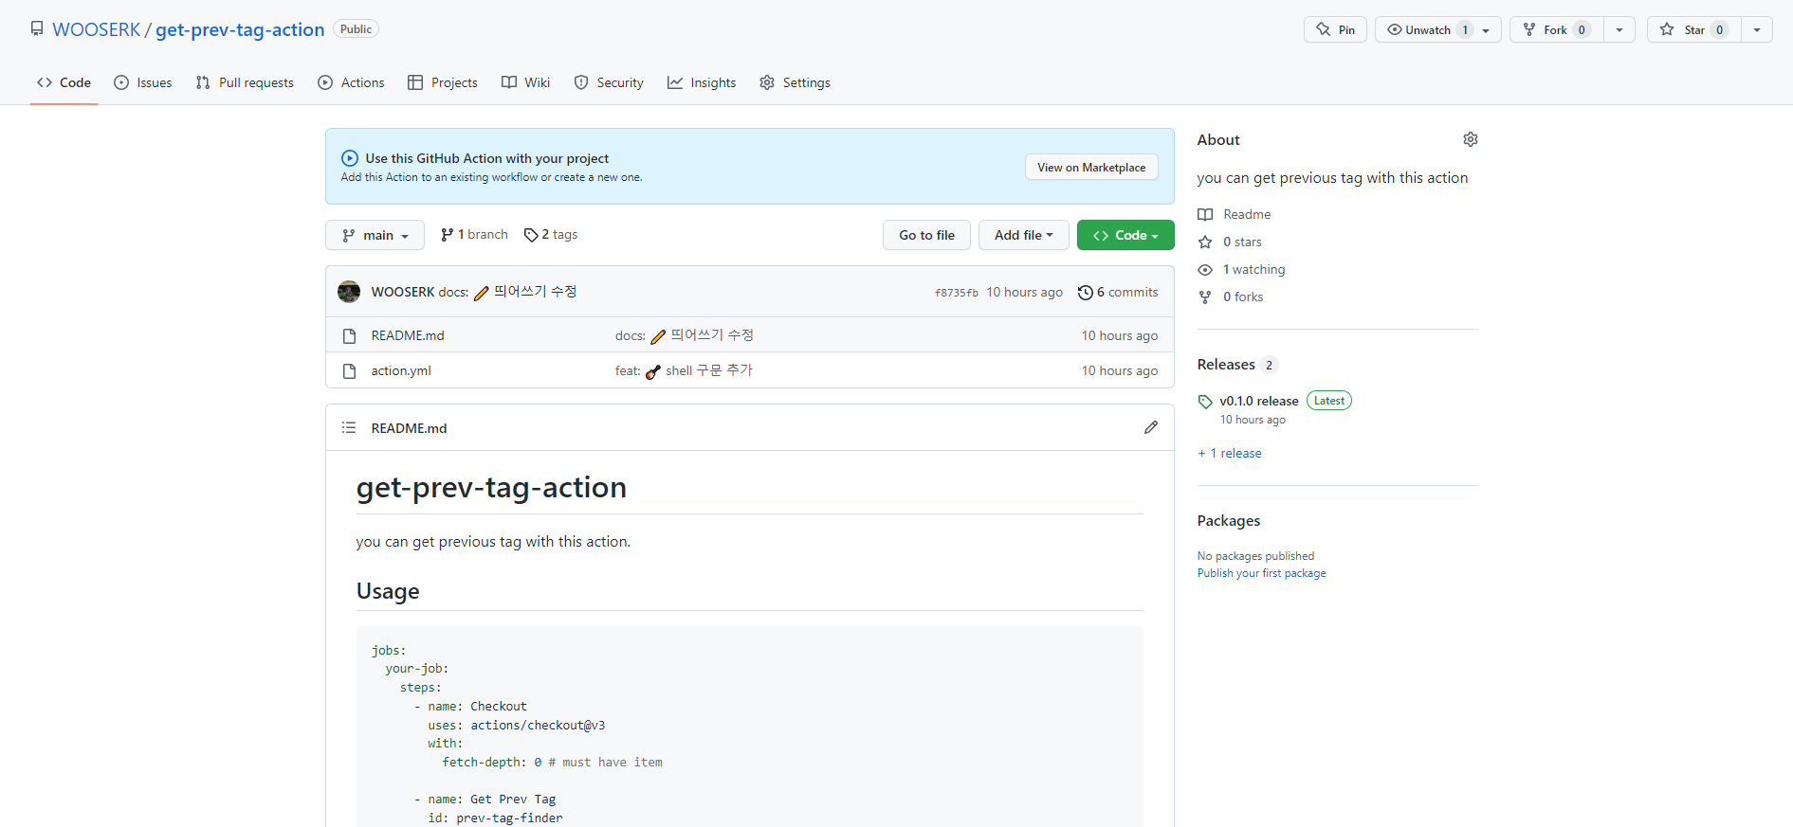Open the Projects tab

[x=443, y=82]
